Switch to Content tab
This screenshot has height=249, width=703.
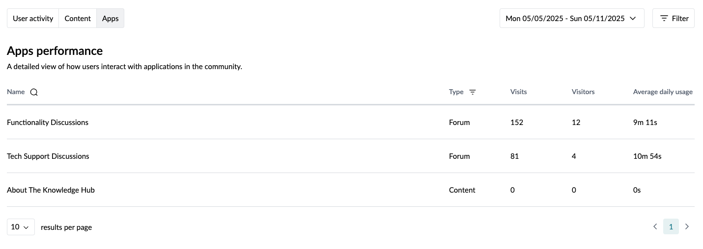pos(78,18)
